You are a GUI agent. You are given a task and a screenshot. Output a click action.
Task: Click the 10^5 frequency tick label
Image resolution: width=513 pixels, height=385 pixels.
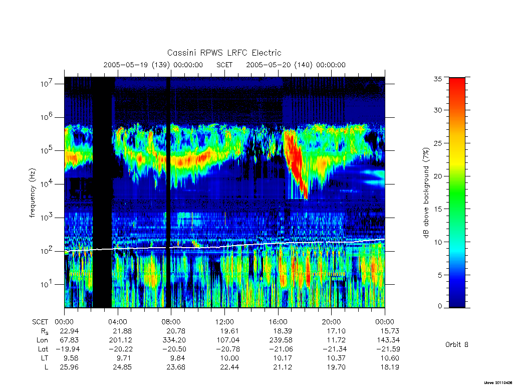coord(47,150)
